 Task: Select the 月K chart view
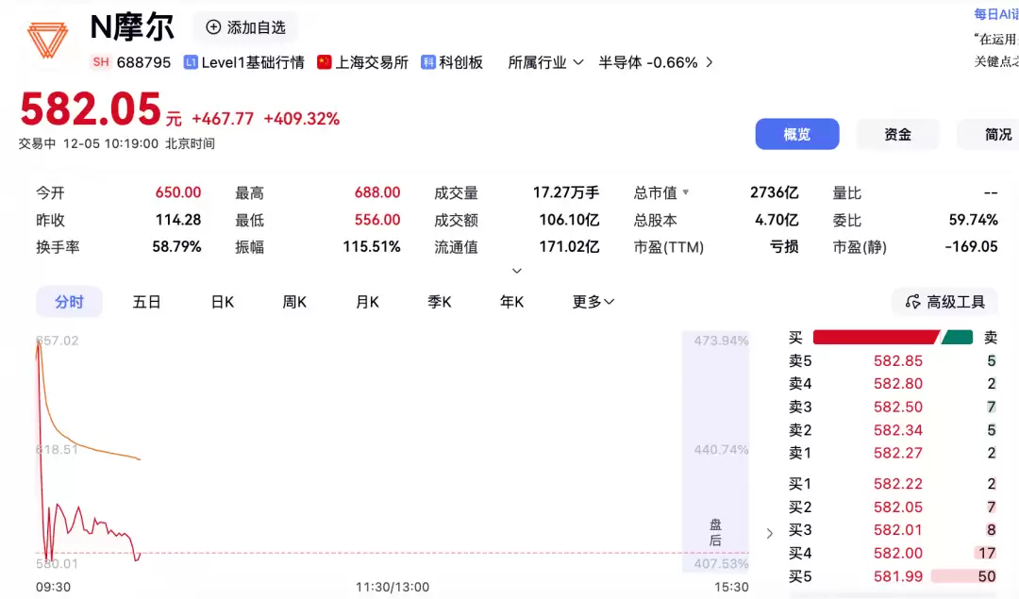click(367, 301)
